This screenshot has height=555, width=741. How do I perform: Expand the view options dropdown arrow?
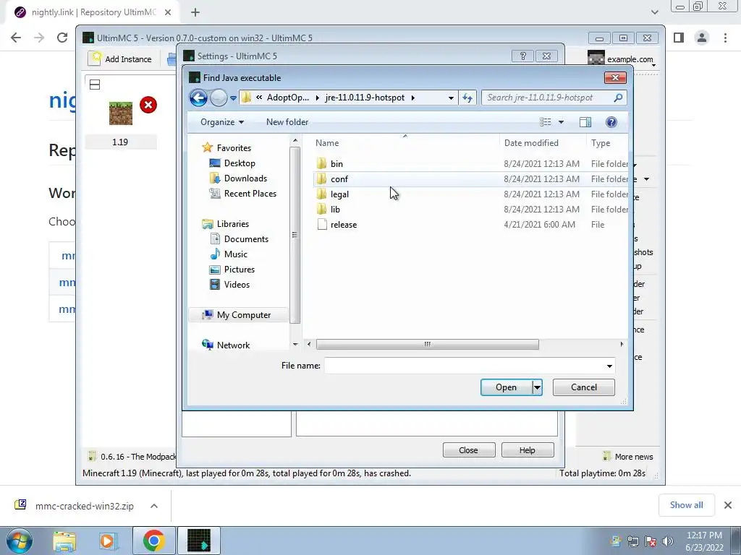(561, 122)
